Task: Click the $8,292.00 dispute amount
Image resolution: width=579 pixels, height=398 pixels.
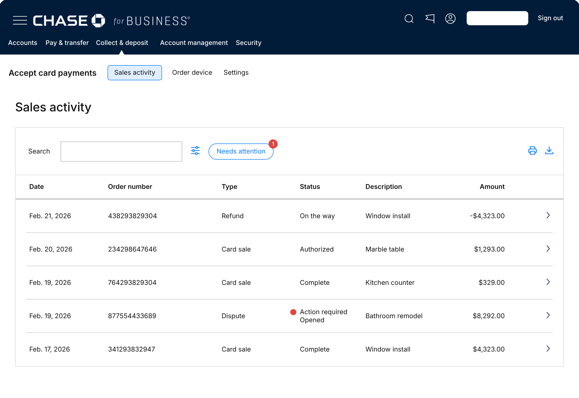Action: 489,316
